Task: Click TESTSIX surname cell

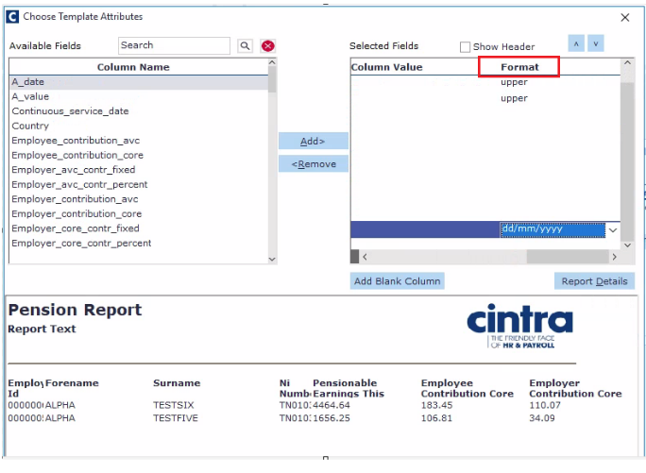Action: [x=174, y=405]
